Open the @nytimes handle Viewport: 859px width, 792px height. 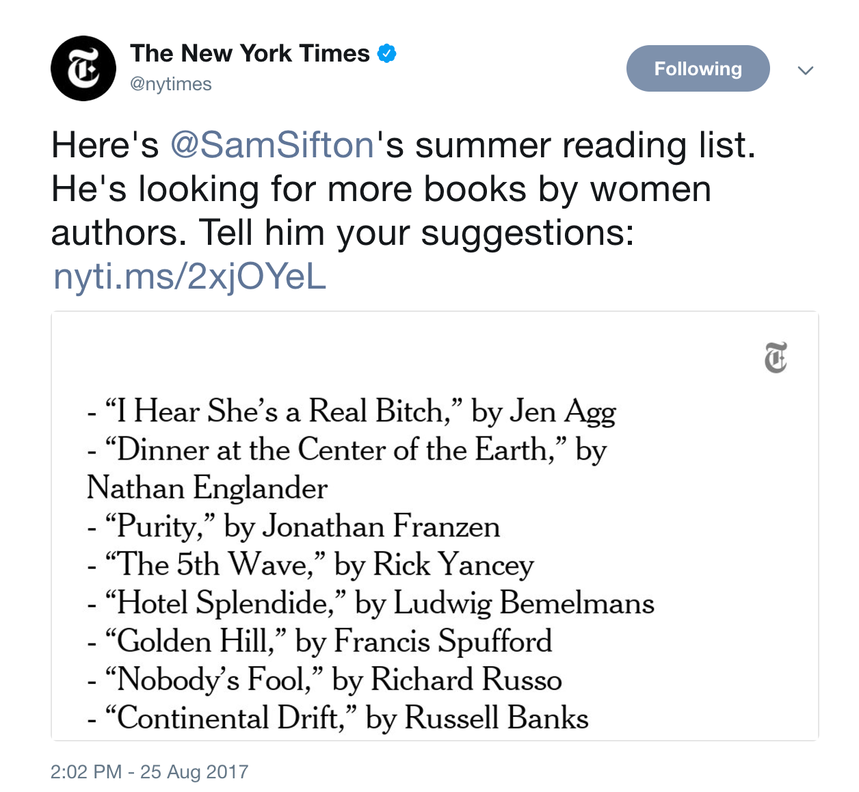[171, 84]
